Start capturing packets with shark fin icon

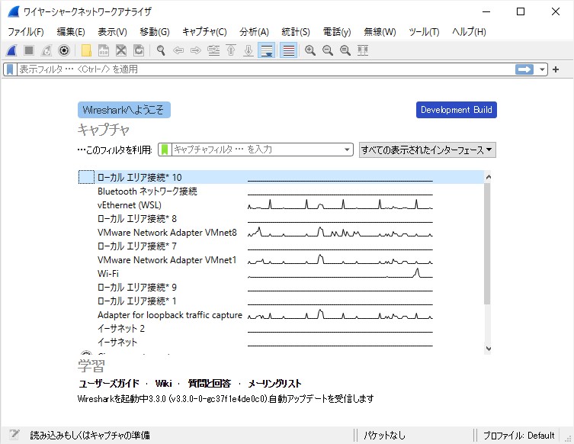click(x=11, y=50)
